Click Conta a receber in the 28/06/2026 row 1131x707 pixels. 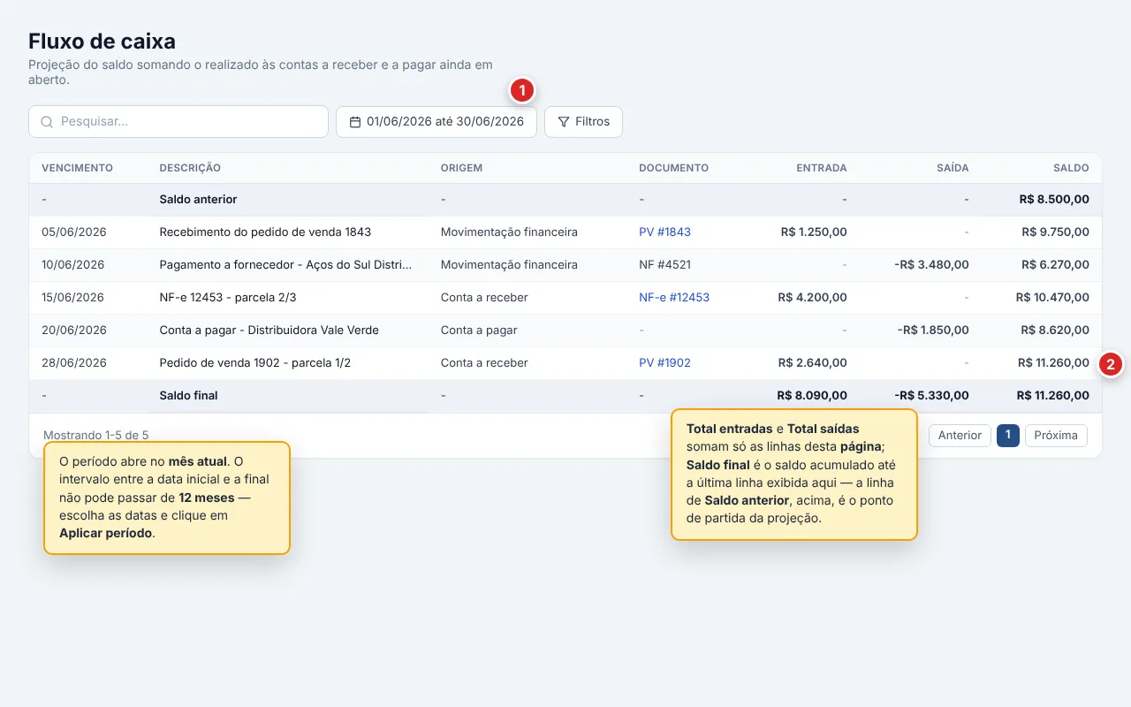point(484,363)
